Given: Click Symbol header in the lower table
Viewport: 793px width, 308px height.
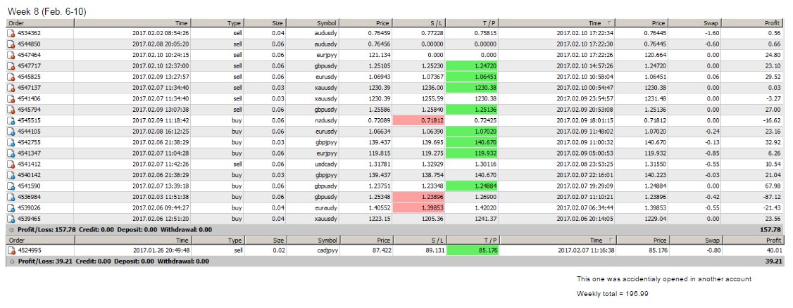Looking at the screenshot, I should [313, 241].
